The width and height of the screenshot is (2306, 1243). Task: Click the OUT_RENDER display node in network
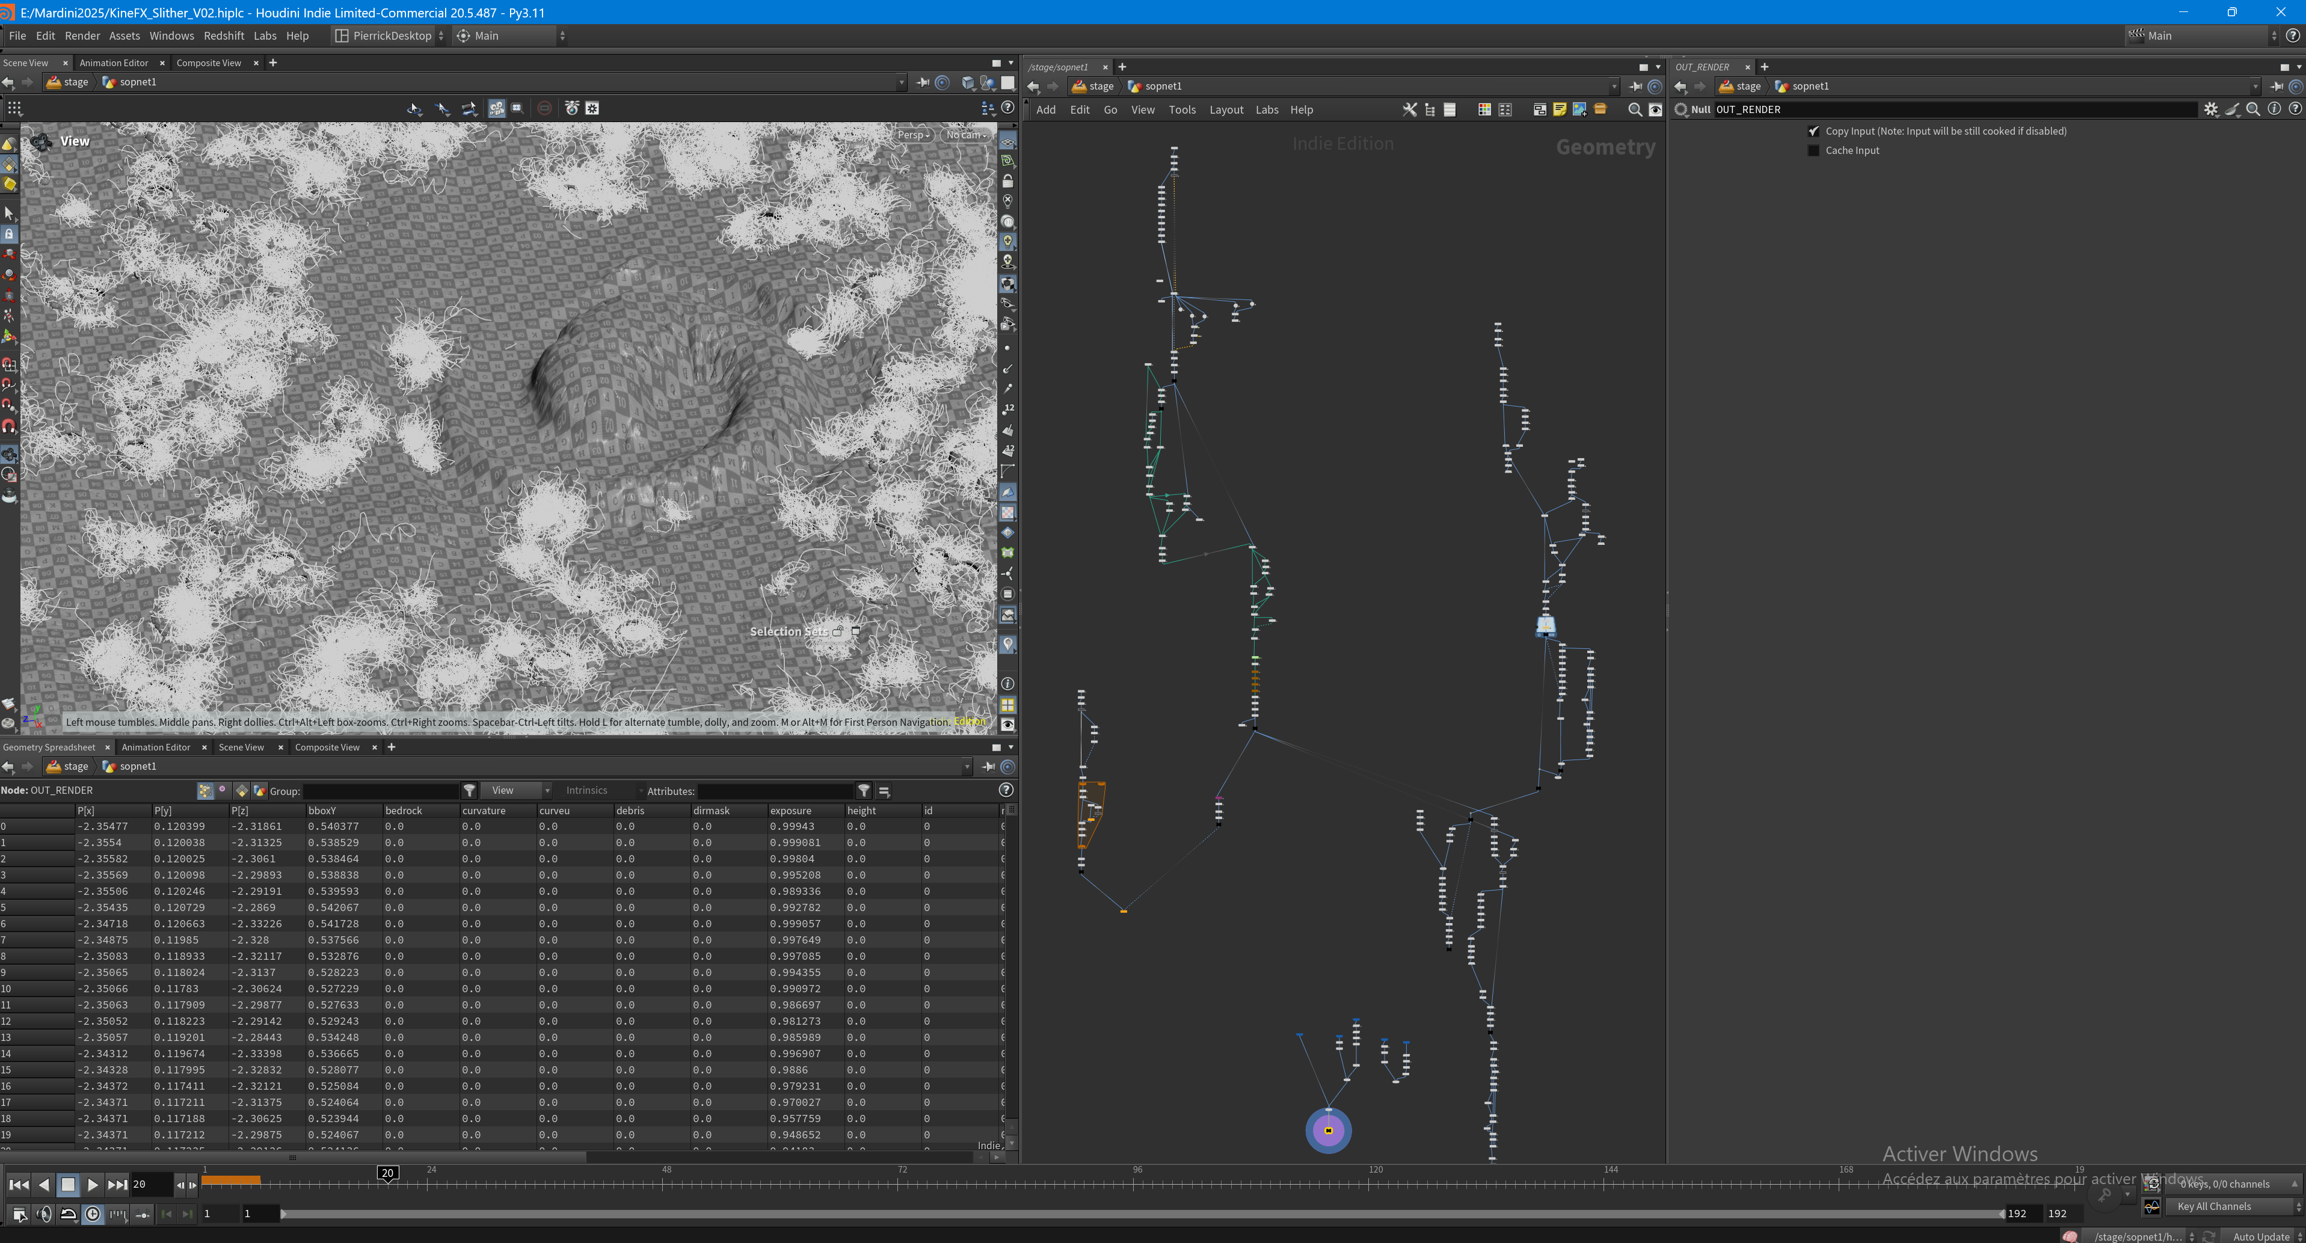pyautogui.click(x=1329, y=1130)
